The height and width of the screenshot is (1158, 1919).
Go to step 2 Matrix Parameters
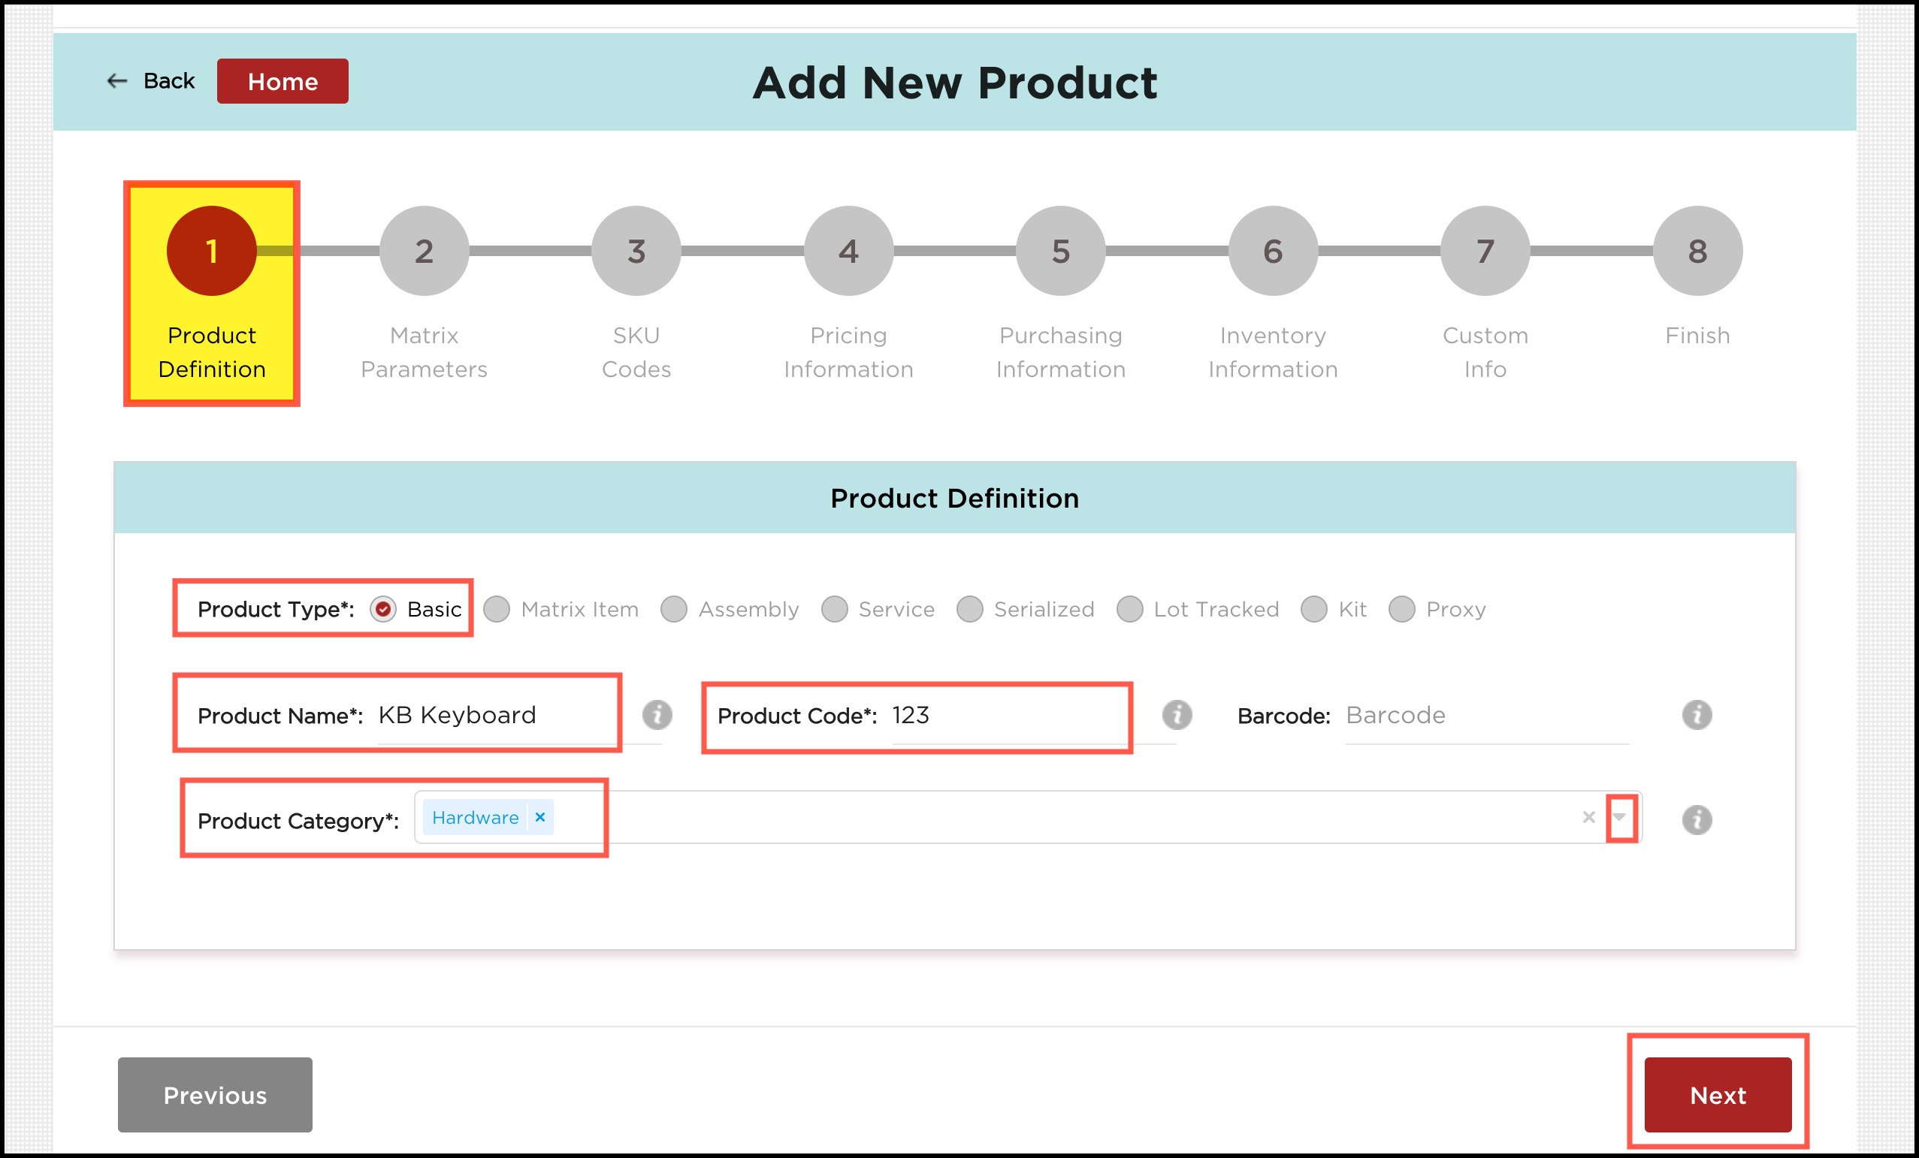(424, 251)
